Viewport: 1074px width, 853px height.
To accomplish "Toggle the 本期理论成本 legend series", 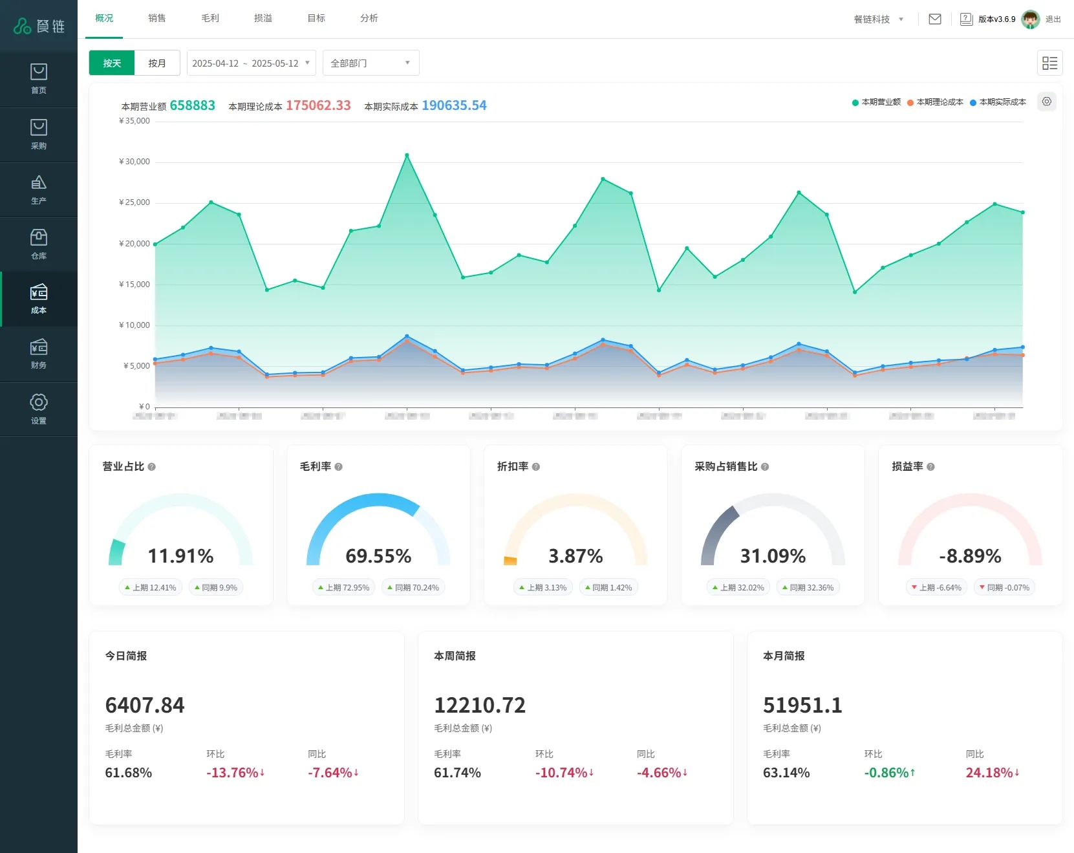I will point(935,102).
